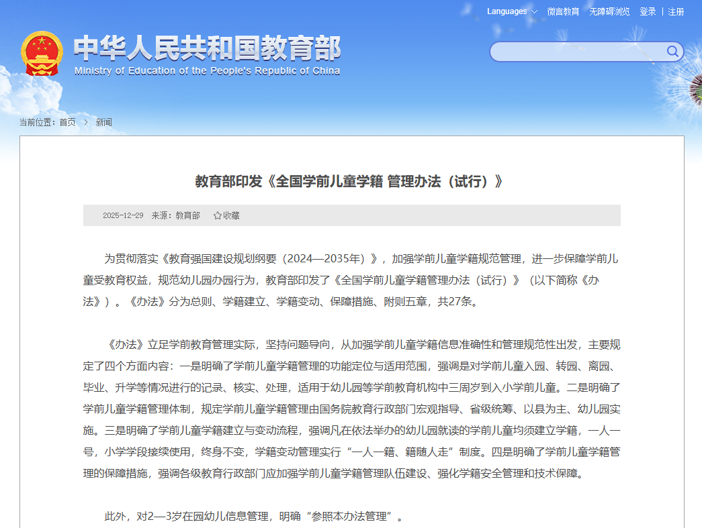
Task: Click the 登录 link to sign in
Action: [647, 12]
